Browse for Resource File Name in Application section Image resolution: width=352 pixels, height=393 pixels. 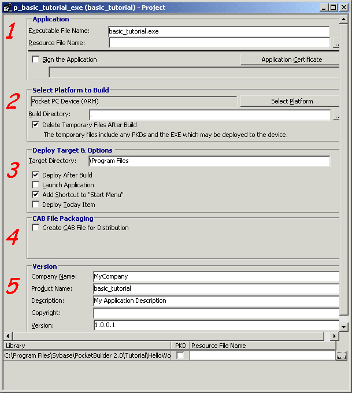tap(336, 43)
